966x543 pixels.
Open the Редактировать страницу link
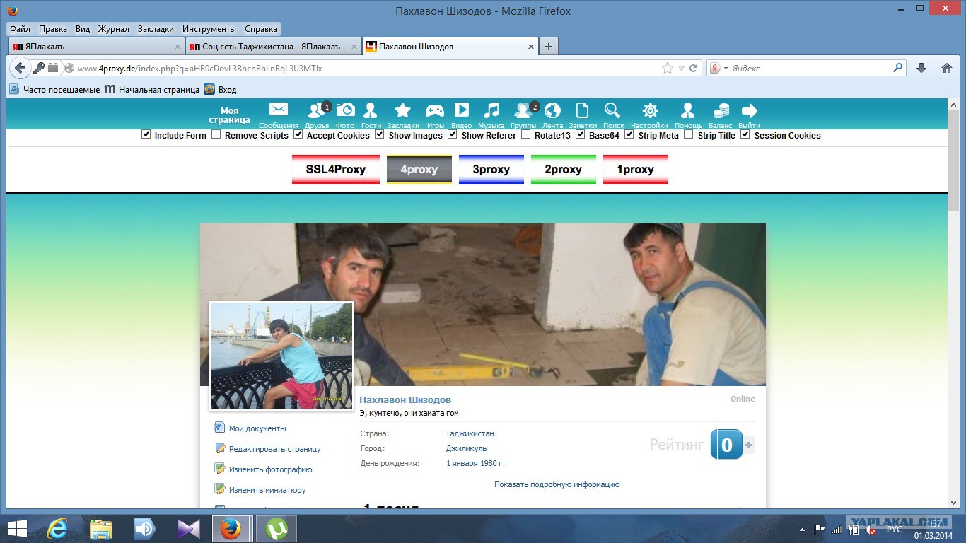pos(275,449)
